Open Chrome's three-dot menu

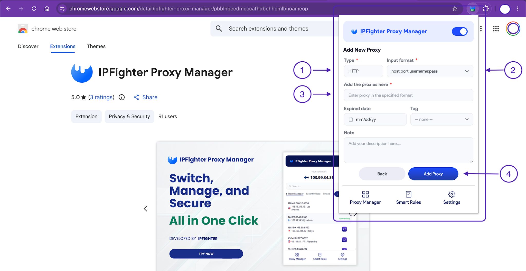(x=518, y=8)
